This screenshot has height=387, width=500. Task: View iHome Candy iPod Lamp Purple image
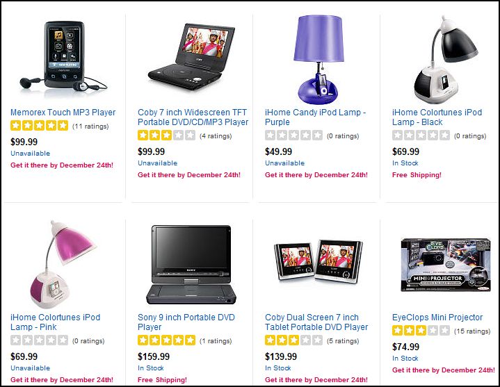click(318, 60)
